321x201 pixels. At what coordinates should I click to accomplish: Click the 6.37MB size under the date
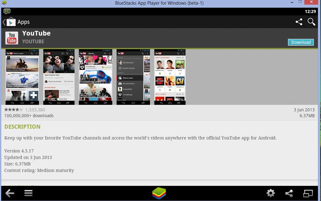click(307, 116)
